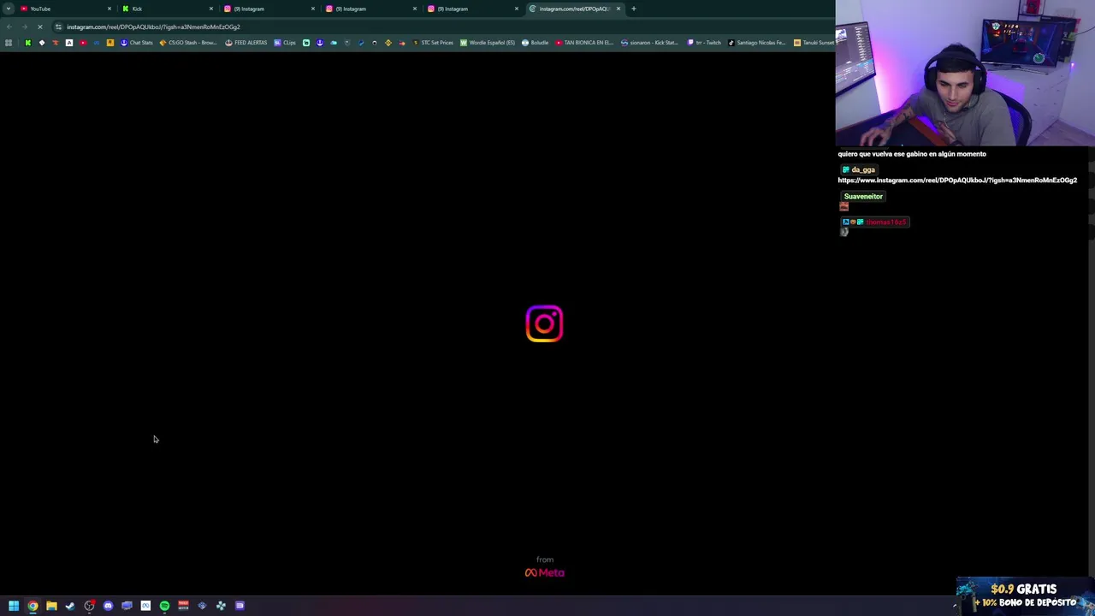
Task: Open the Kick bookmark icon
Action: click(x=27, y=43)
